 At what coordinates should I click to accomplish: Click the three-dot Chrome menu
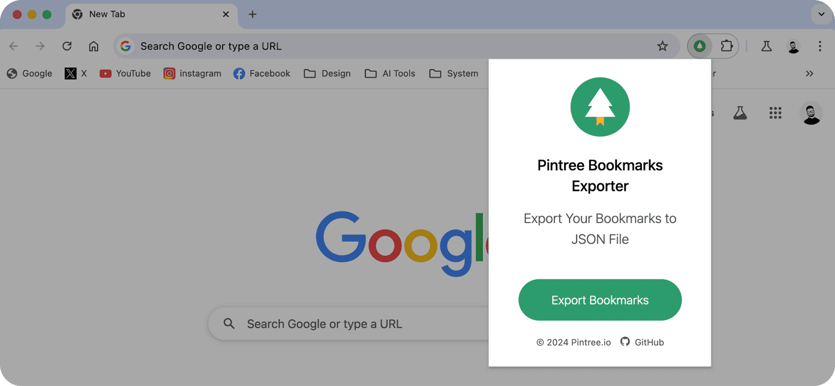click(x=819, y=46)
